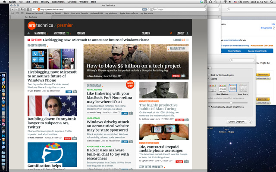The width and height of the screenshot is (276, 172).
Task: Click the orange search magnifier on Ars
Action: point(171,34)
